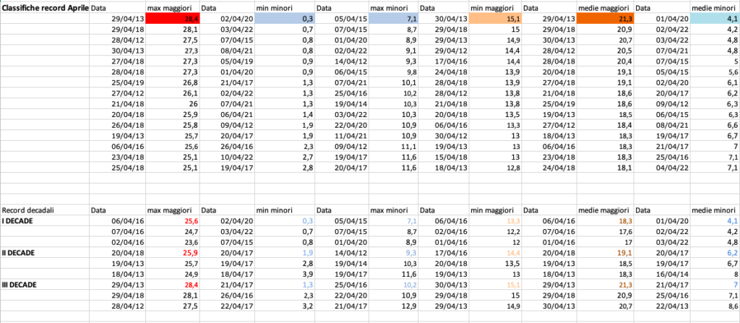Click the blue value 6,2 in medie minori
Screen dimensions: 740x323
point(715,252)
